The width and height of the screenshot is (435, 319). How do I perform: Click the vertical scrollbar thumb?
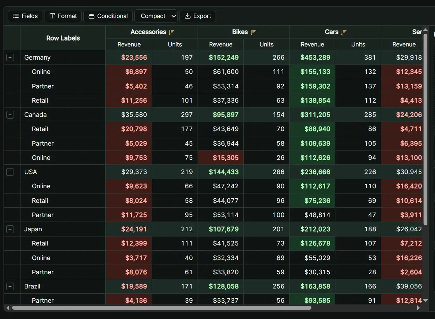pos(426,129)
